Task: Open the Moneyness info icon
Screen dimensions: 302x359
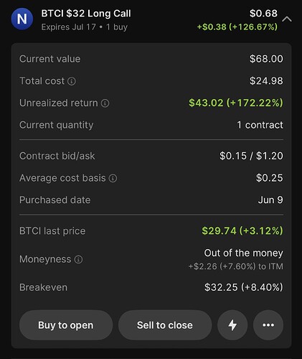Action: tap(78, 259)
